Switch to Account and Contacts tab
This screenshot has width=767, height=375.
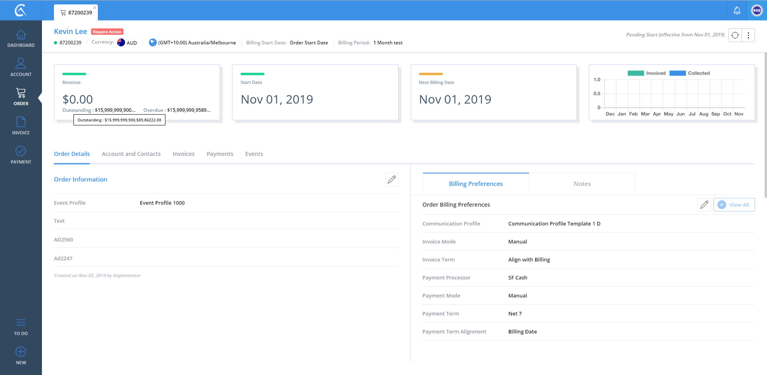coord(131,154)
